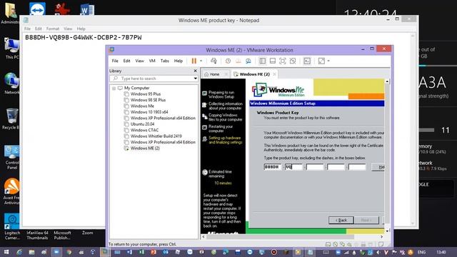Screen dimensions: 457x257
Task: Open the library search filter dropdown
Action: [x=195, y=79]
